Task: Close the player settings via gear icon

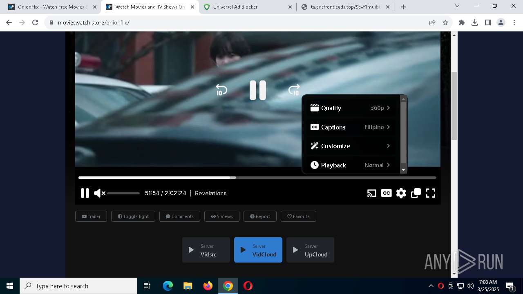Action: pyautogui.click(x=401, y=193)
